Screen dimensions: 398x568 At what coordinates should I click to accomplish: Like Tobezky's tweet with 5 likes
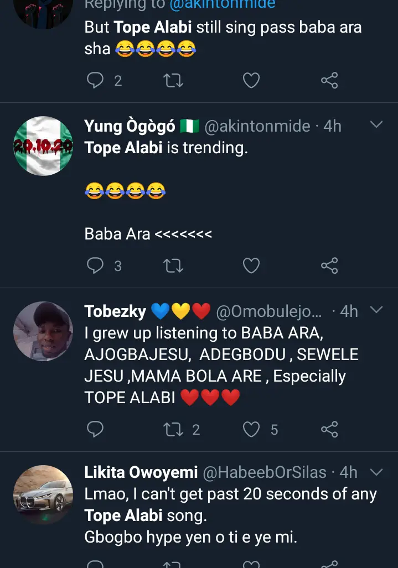tap(251, 429)
